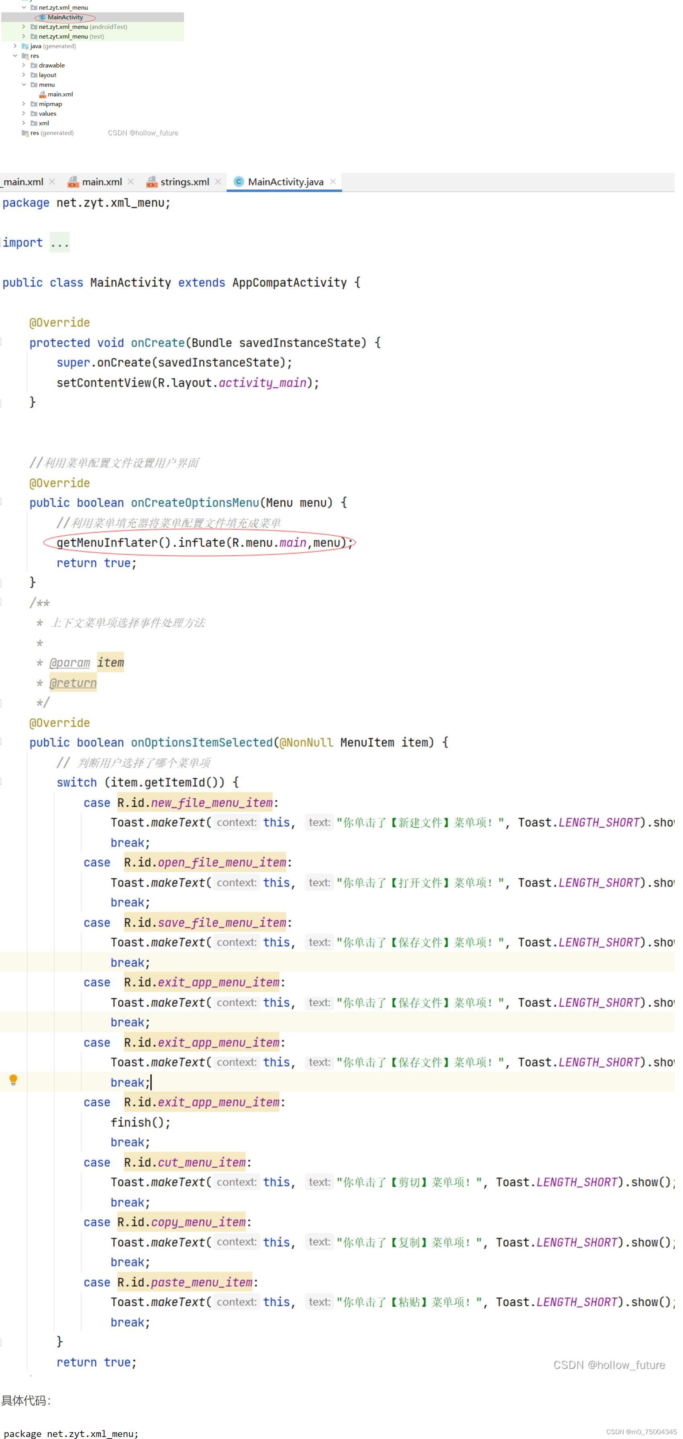Expand the drawable folder
Viewport: 683px width, 1439px height.
tap(24, 66)
